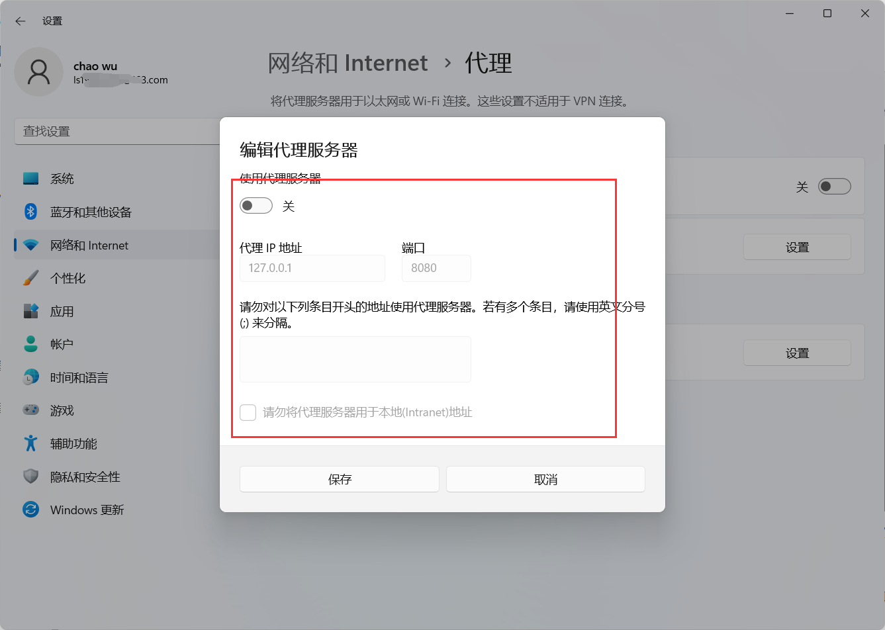Select the Network & Internet (网络和 Internet) sidebar item
885x630 pixels.
(89, 246)
